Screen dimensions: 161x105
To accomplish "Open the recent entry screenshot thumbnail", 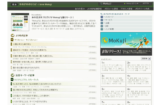I will pyautogui.click(x=20, y=22).
